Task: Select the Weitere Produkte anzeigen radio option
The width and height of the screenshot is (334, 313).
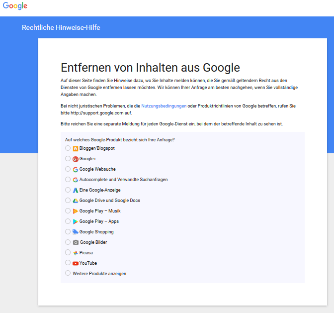Action: point(68,273)
